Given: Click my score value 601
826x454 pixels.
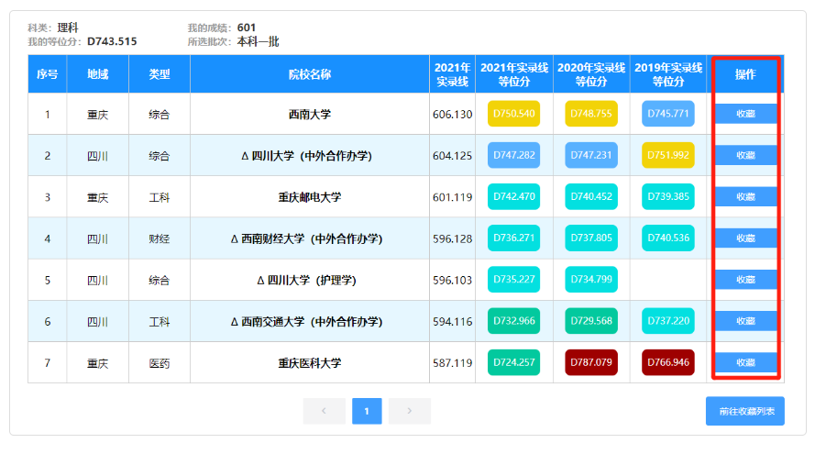Looking at the screenshot, I should [247, 28].
